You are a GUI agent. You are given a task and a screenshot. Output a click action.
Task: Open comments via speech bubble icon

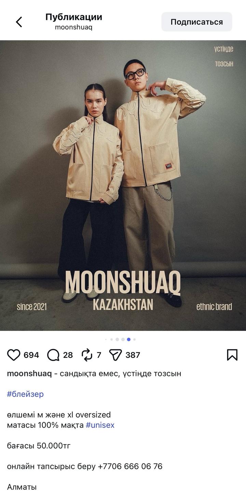(x=53, y=355)
